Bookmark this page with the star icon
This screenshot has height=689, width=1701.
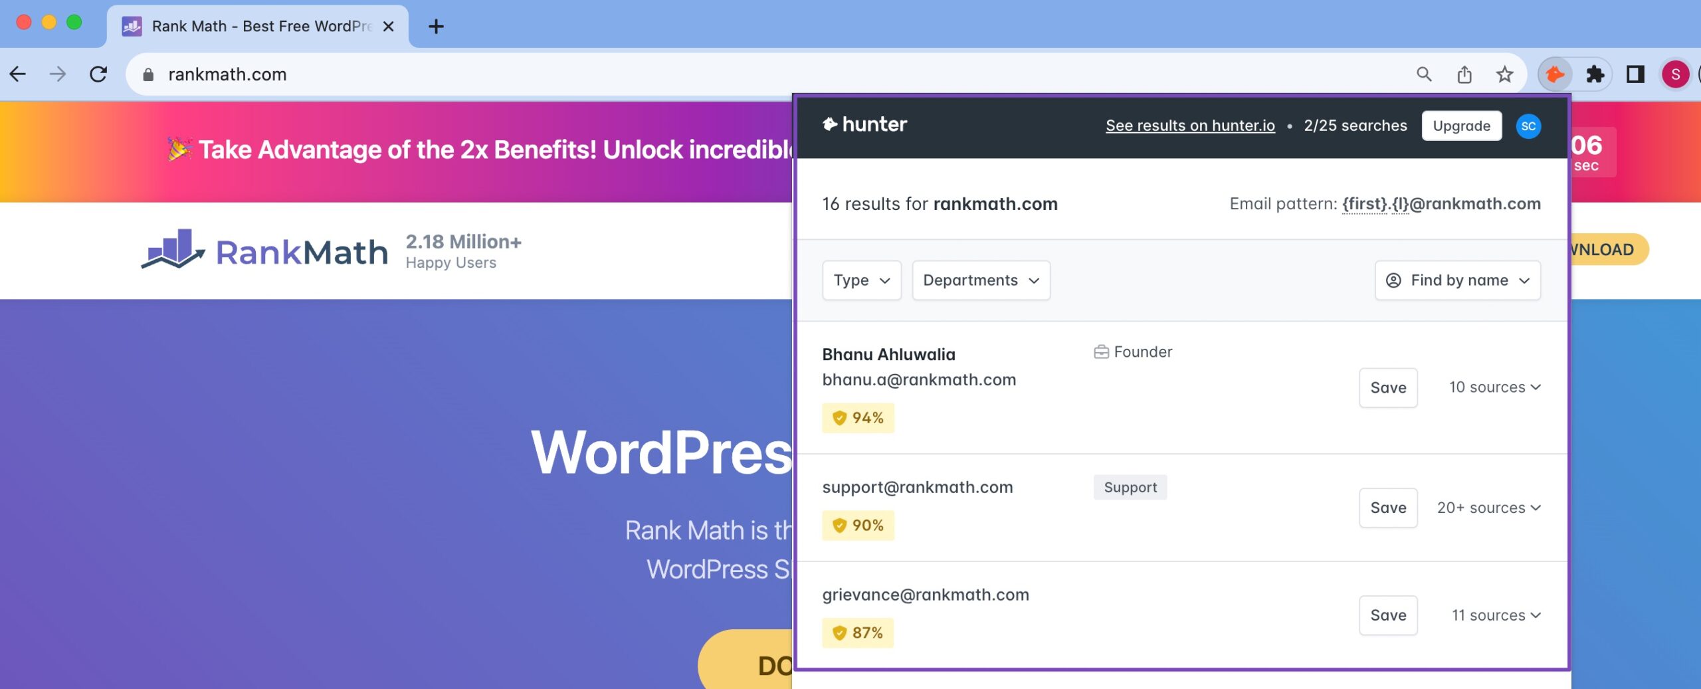pos(1505,74)
